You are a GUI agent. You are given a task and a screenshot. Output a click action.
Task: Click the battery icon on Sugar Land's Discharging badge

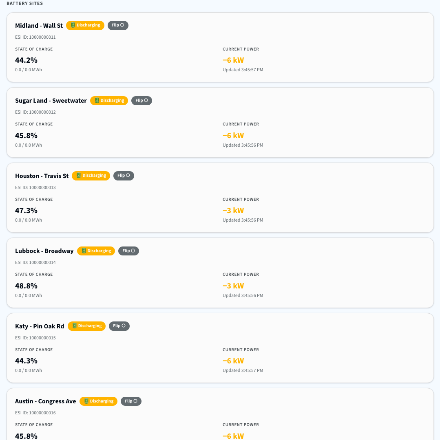[96, 100]
